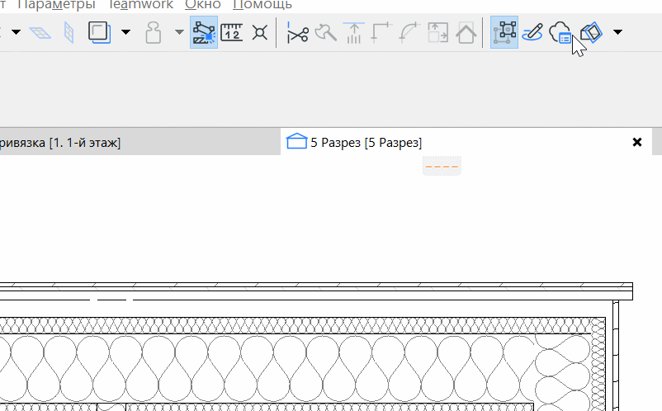Screen dimensions: 662x411
Task: Click the 3D cube view icon
Action: click(591, 32)
